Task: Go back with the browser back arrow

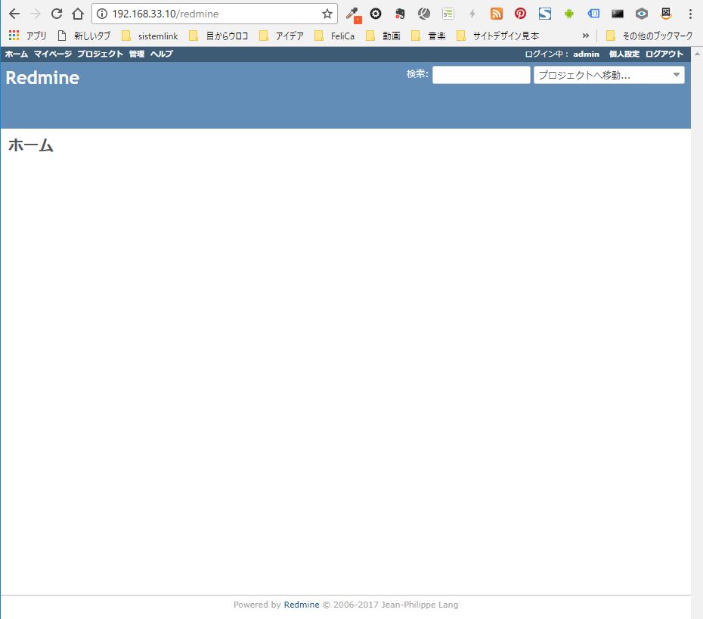Action: [14, 14]
